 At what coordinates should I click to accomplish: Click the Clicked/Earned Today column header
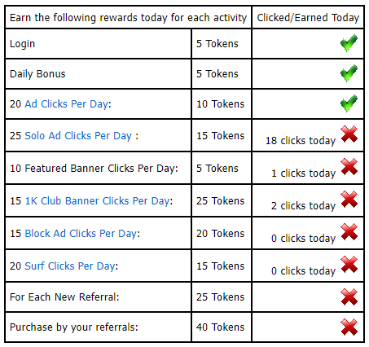(308, 18)
